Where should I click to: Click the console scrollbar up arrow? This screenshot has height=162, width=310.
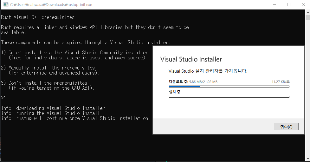[308, 12]
